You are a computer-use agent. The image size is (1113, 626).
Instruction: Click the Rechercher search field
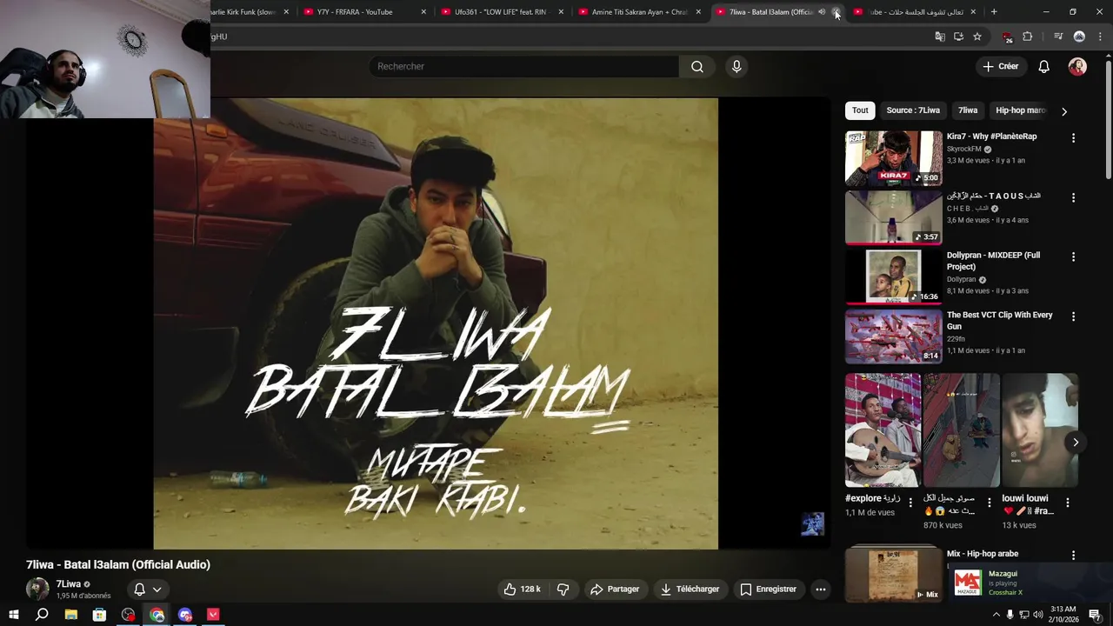pos(524,66)
